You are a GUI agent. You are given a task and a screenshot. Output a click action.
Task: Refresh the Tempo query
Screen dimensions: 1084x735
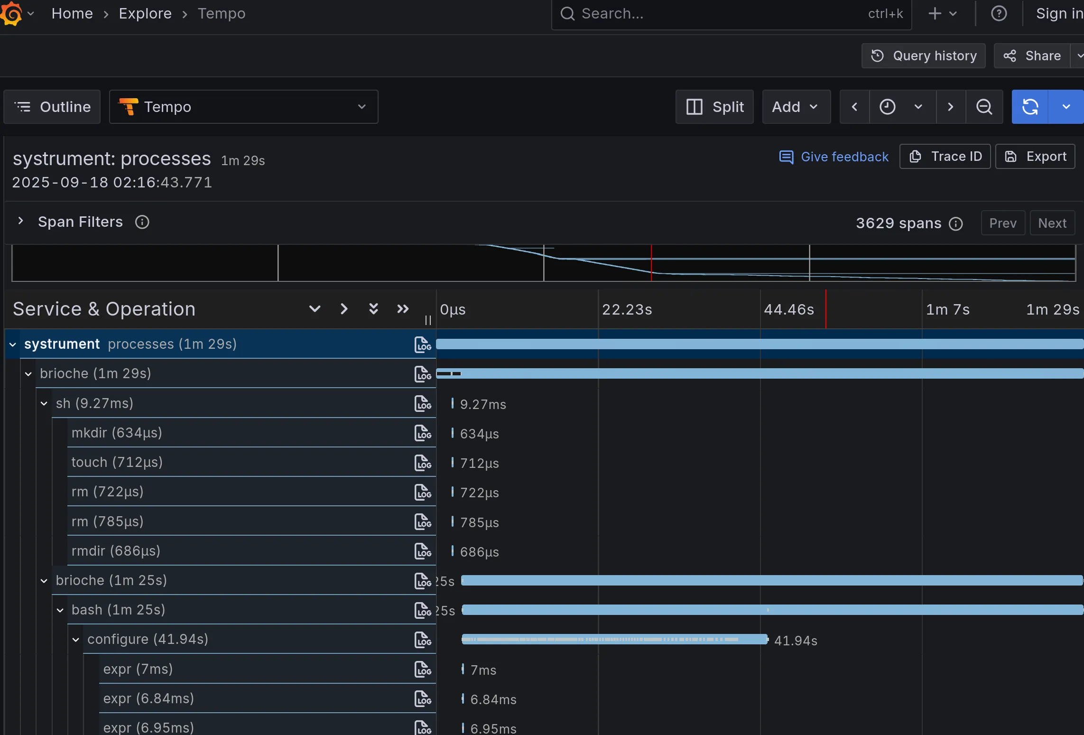click(x=1029, y=107)
